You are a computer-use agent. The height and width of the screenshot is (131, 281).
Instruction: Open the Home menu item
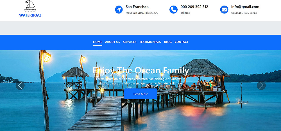coord(98,42)
